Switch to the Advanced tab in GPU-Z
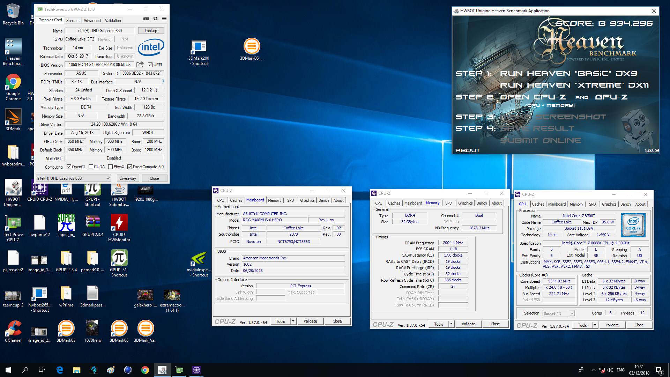The width and height of the screenshot is (670, 377). 92,21
